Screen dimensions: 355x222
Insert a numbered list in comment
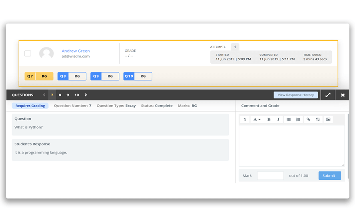[x=298, y=120]
